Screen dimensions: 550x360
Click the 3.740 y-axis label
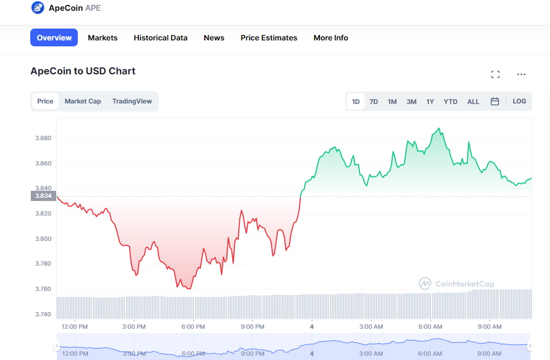43,314
